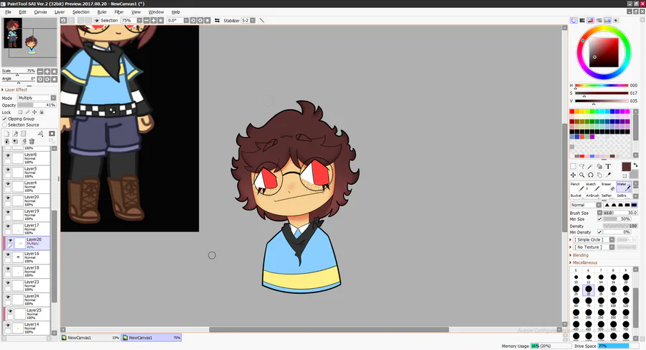The height and width of the screenshot is (350, 646).
Task: Adjust the layer Opacity slider
Action: point(37,105)
